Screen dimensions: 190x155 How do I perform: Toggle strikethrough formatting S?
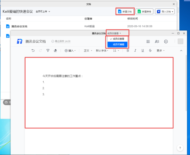[150, 50]
